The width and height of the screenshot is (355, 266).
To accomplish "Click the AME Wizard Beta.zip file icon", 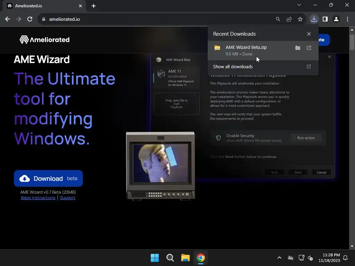I will tap(217, 48).
